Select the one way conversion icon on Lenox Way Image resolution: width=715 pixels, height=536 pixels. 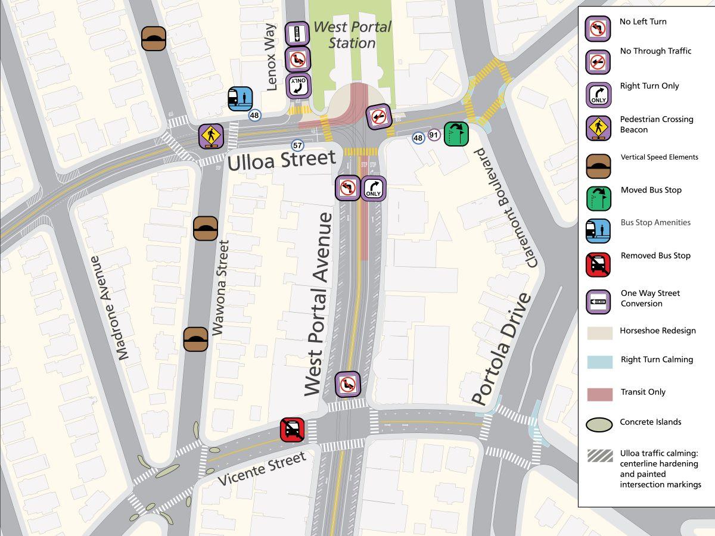pyautogui.click(x=297, y=34)
